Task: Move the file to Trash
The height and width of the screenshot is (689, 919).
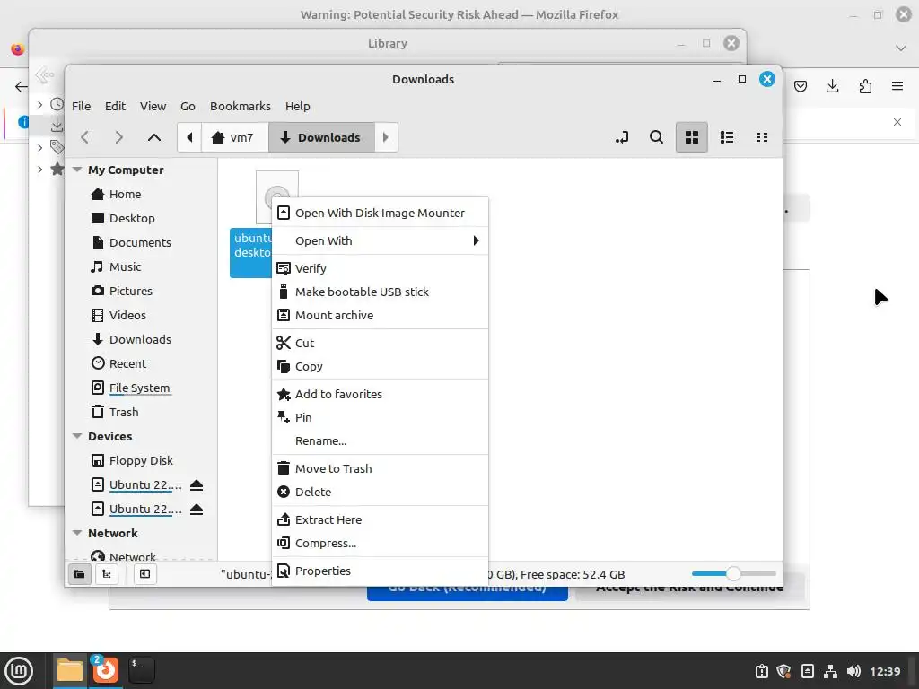Action: (x=380, y=468)
